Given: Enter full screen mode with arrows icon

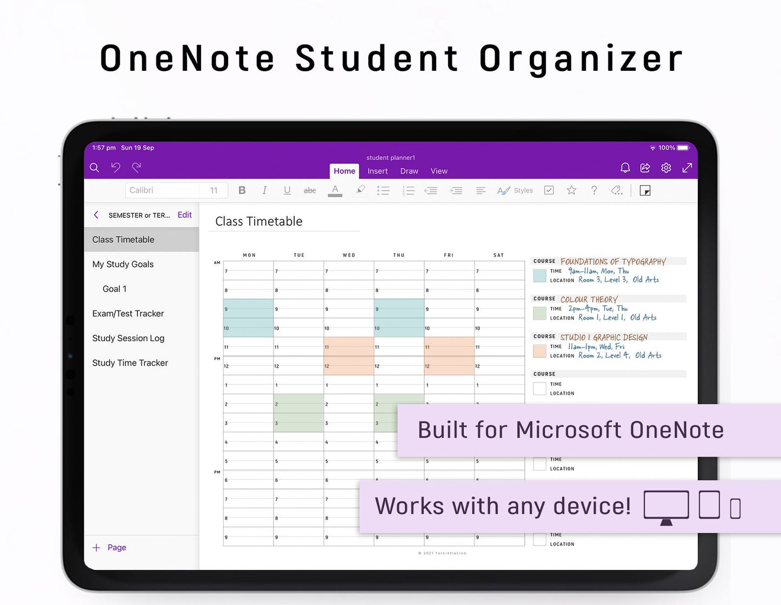Looking at the screenshot, I should tap(687, 168).
